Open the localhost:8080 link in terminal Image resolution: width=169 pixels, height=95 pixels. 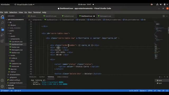coord(53,82)
